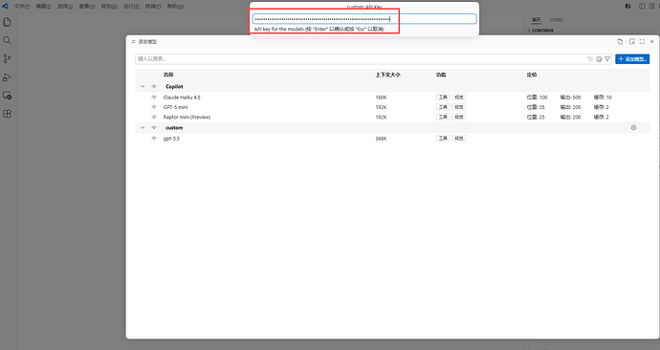Toggle visibility of the Copilot group
Viewport: 660px width, 350px height.
(154, 86)
